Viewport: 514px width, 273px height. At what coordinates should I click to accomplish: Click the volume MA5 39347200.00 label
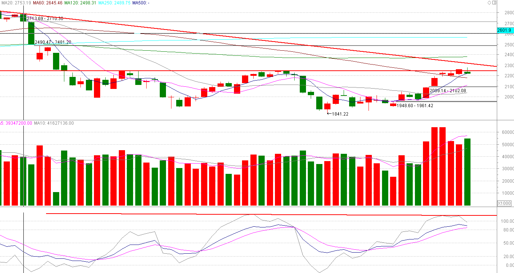16,123
